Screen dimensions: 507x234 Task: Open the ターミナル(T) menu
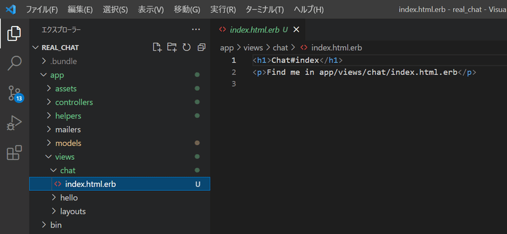pyautogui.click(x=264, y=10)
